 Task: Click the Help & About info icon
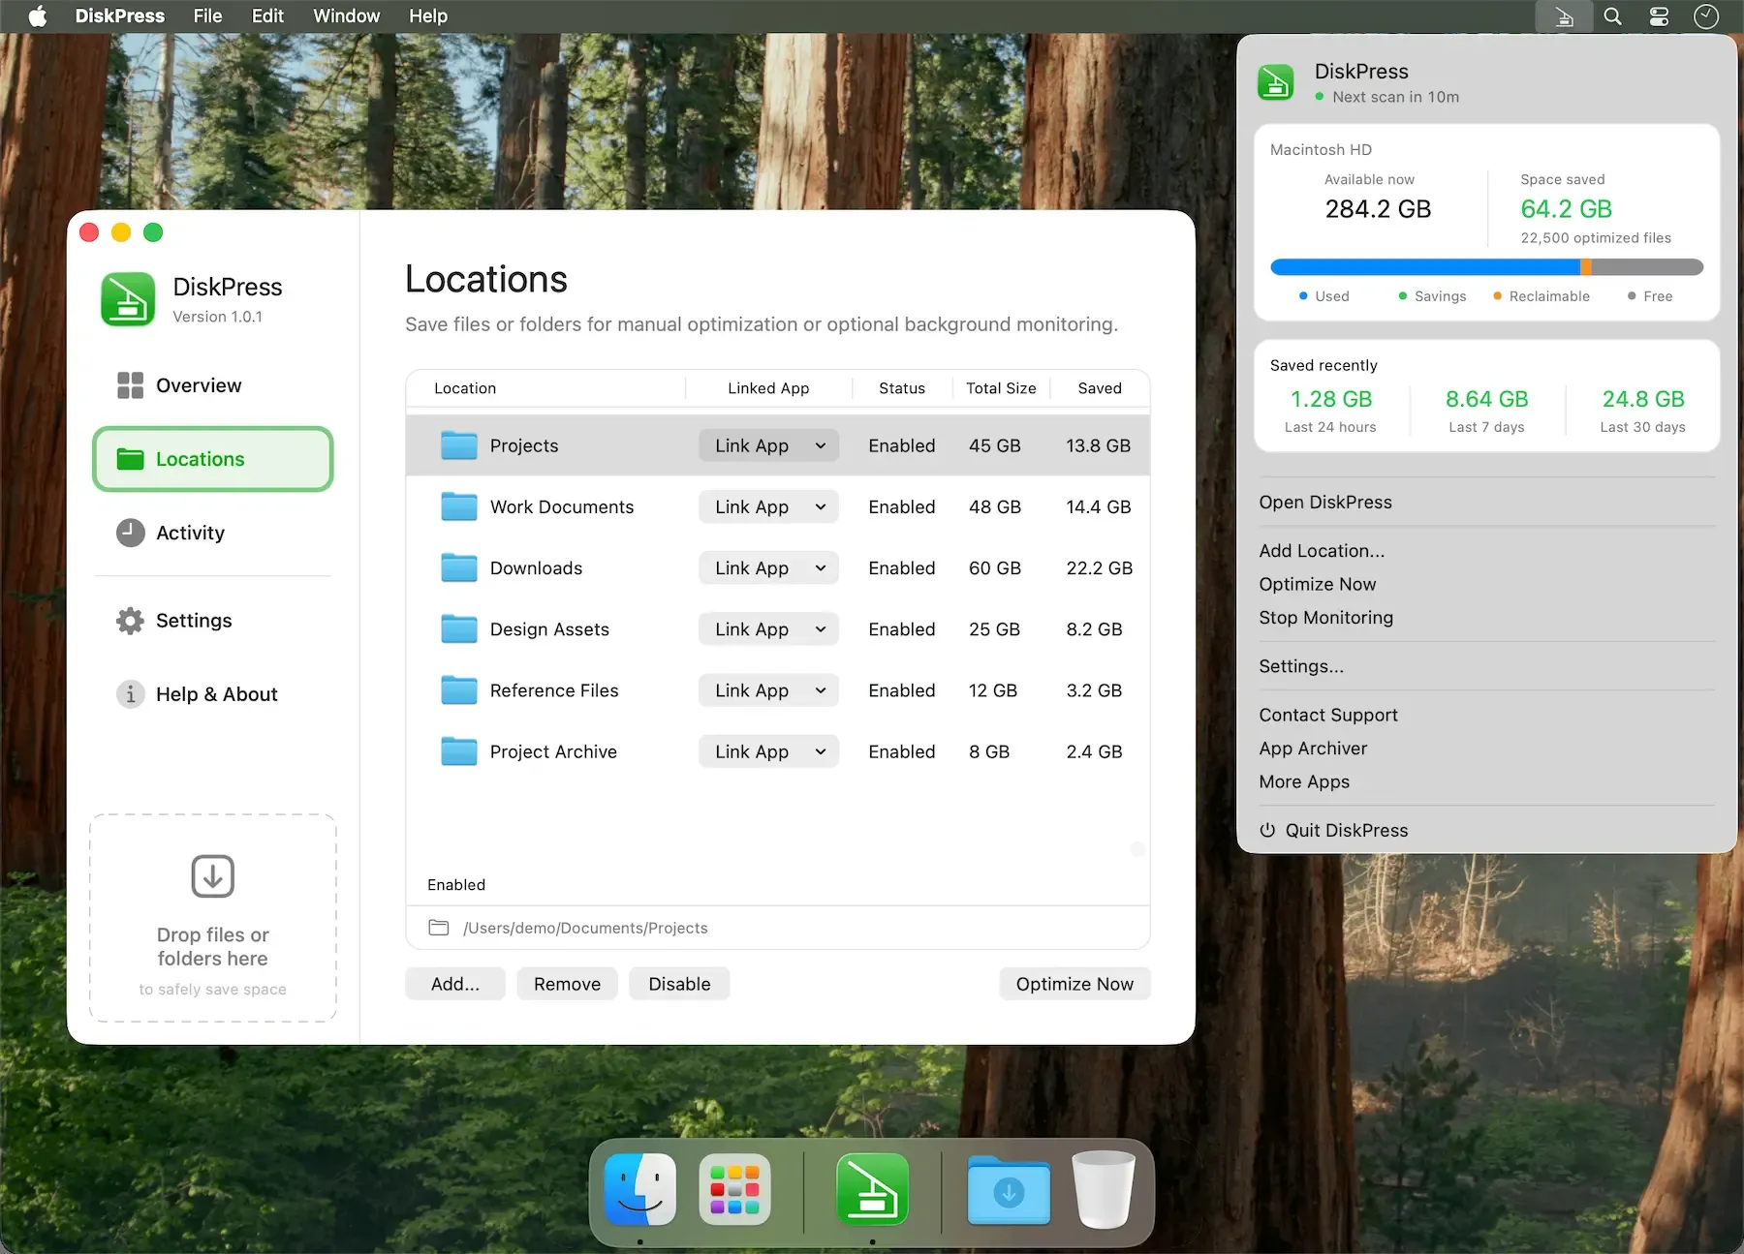pyautogui.click(x=130, y=694)
